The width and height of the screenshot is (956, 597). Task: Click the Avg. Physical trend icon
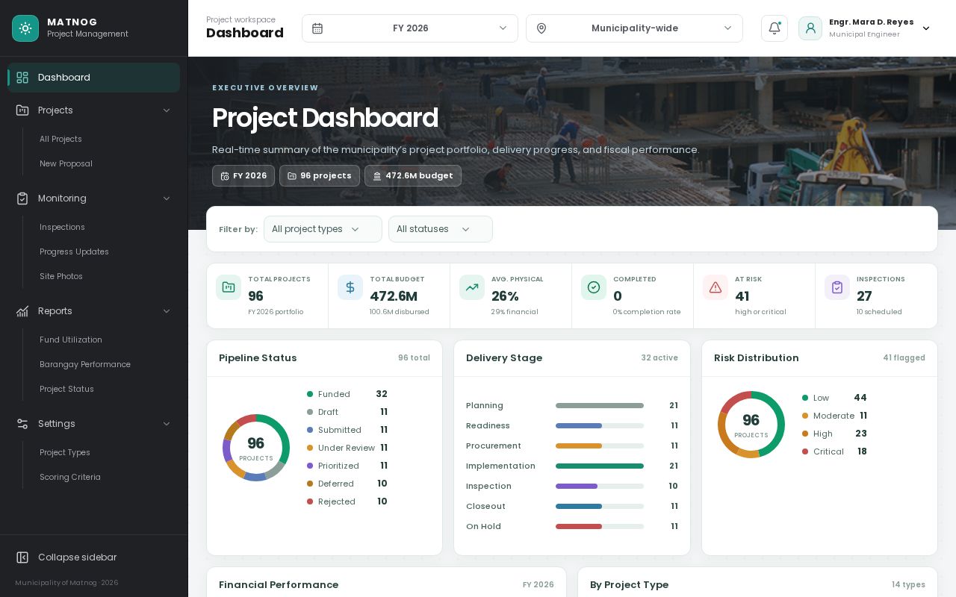click(472, 287)
